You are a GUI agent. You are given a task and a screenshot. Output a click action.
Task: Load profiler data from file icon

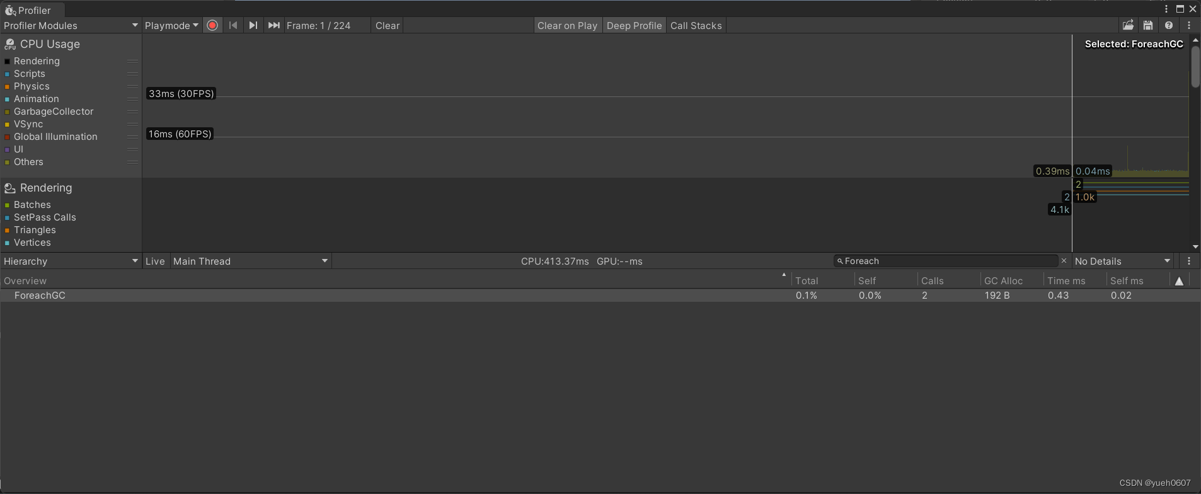click(x=1128, y=25)
